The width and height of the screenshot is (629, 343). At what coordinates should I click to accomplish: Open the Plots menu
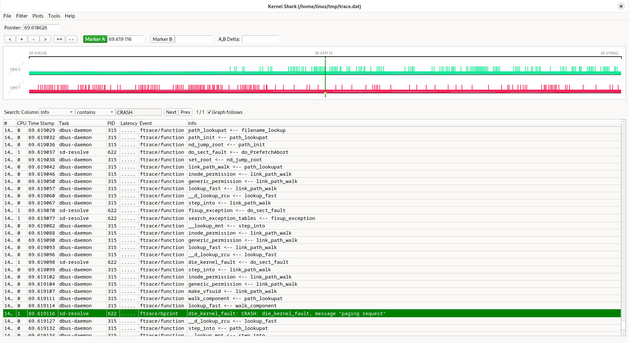[x=38, y=16]
